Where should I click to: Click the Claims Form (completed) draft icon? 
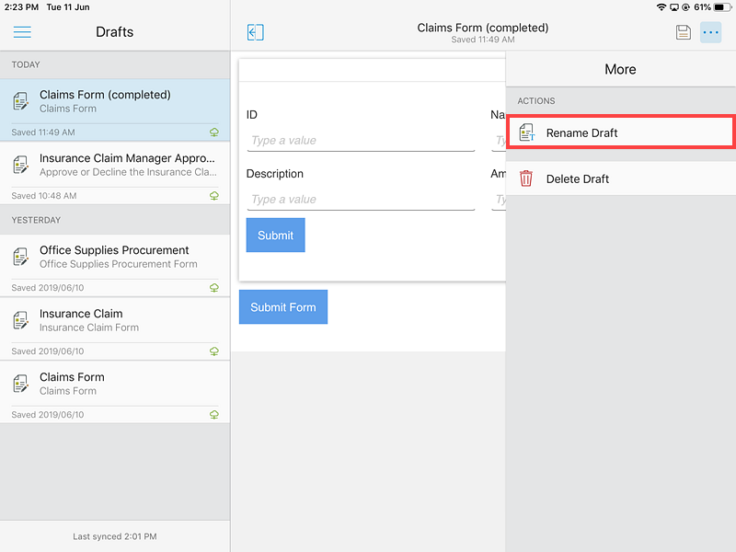click(x=20, y=101)
